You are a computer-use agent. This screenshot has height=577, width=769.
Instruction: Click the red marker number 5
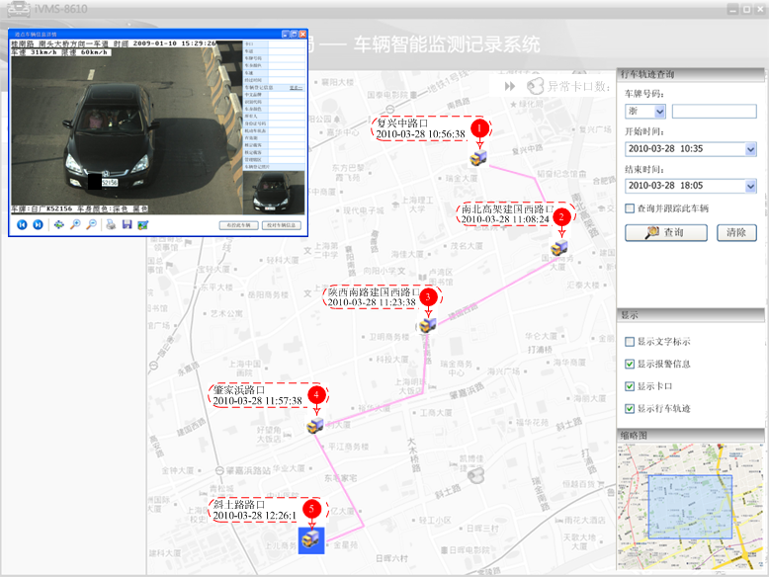tap(311, 509)
